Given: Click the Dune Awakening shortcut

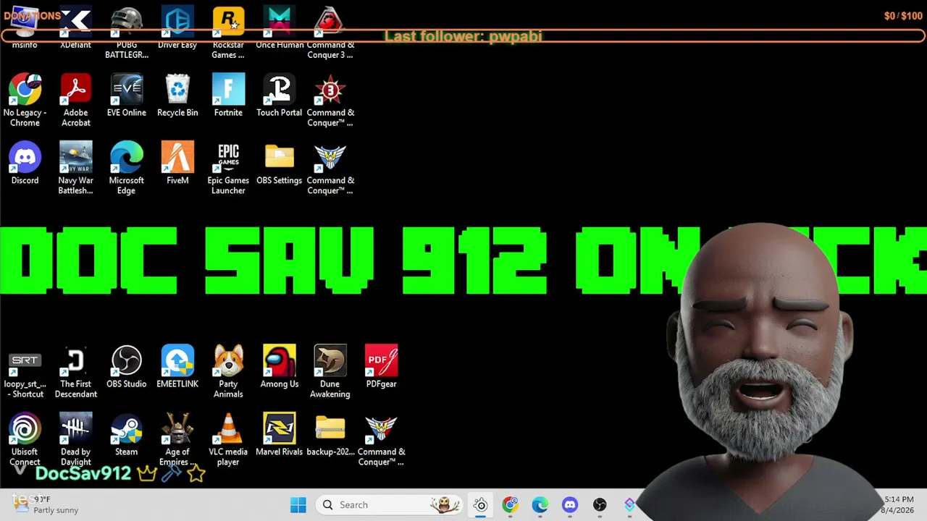Looking at the screenshot, I should (330, 371).
